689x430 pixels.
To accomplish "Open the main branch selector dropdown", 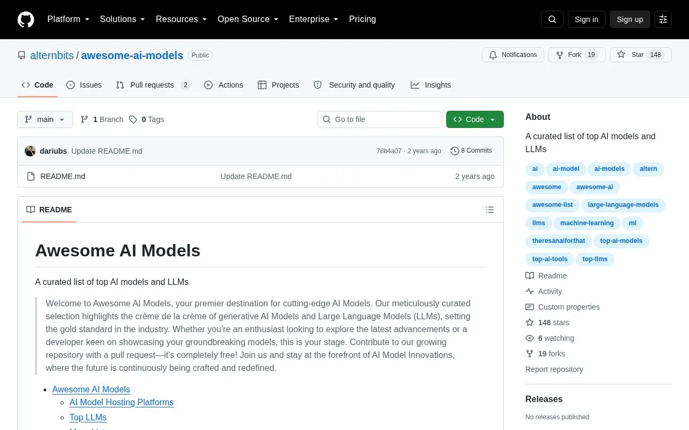I will (45, 119).
